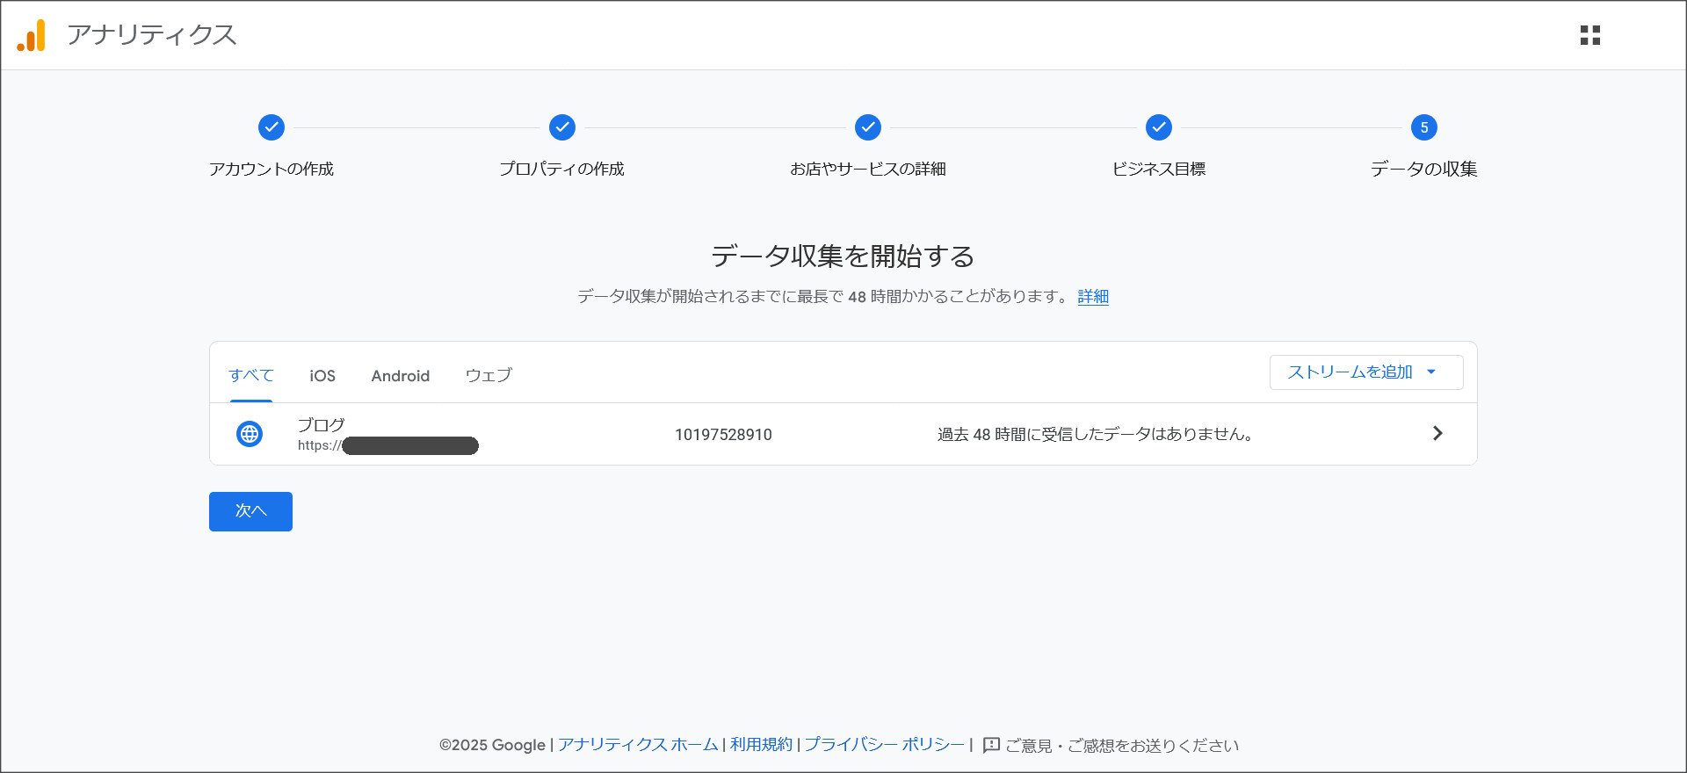Open 利用規約 footer link
The height and width of the screenshot is (773, 1687).
pyautogui.click(x=761, y=745)
